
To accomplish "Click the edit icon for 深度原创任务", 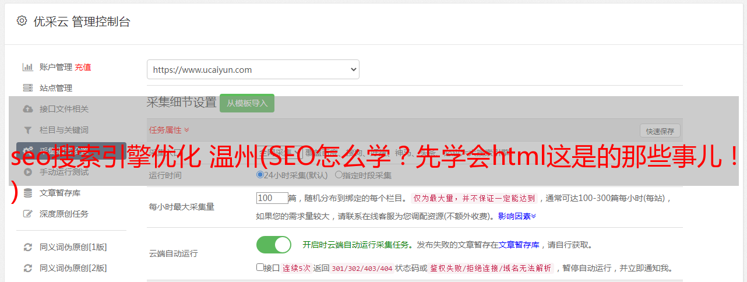I will click(x=27, y=214).
